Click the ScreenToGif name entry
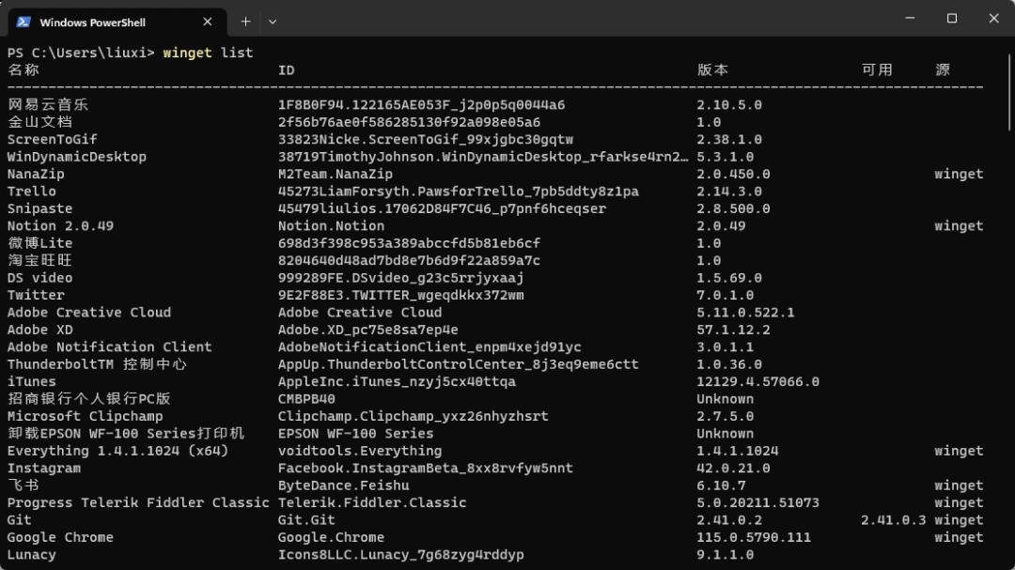 pyautogui.click(x=53, y=139)
